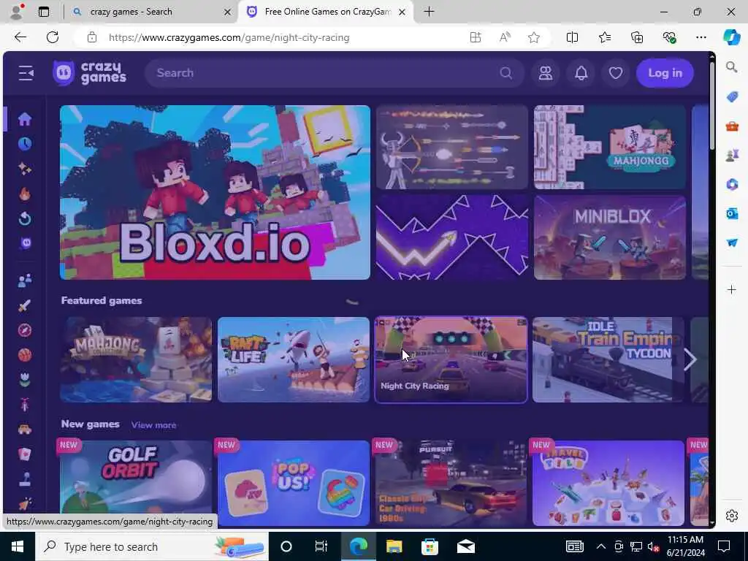Refresh the page
The image size is (748, 561).
[x=53, y=37]
